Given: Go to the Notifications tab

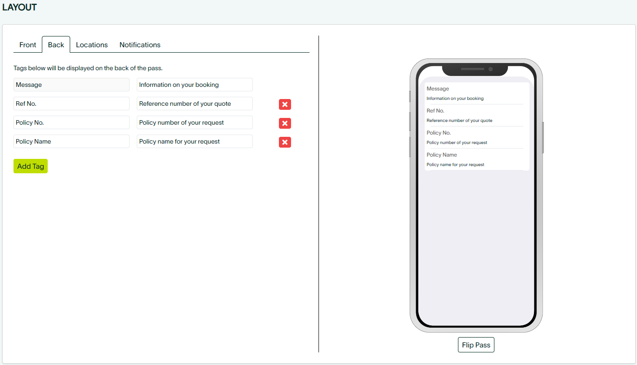Looking at the screenshot, I should click(x=140, y=45).
